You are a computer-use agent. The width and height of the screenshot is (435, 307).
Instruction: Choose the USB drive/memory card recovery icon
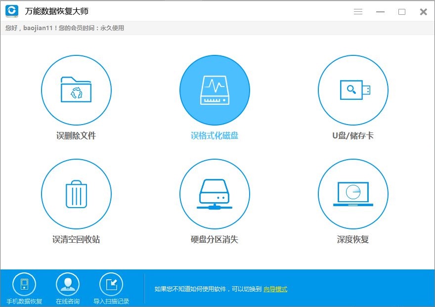point(353,90)
